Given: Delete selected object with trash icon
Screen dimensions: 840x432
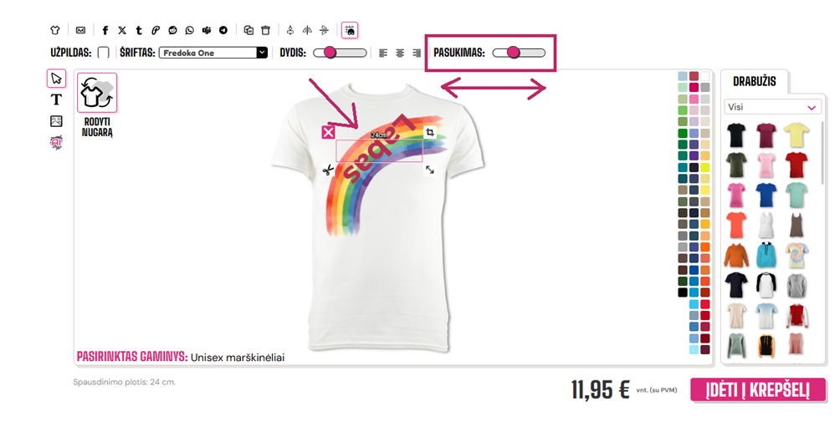Looking at the screenshot, I should (266, 31).
